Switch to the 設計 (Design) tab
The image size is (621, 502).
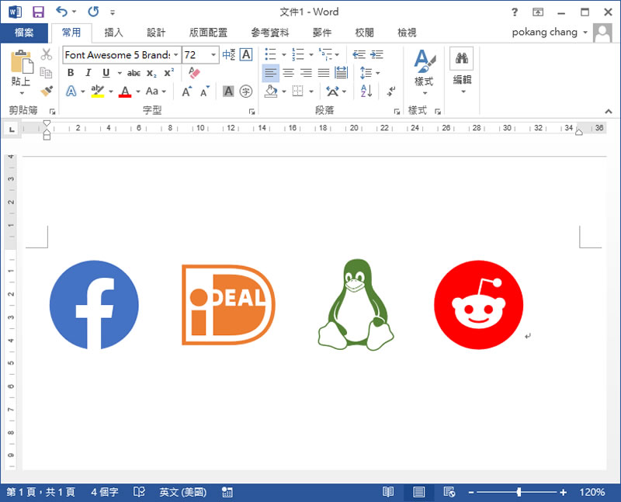(x=156, y=33)
